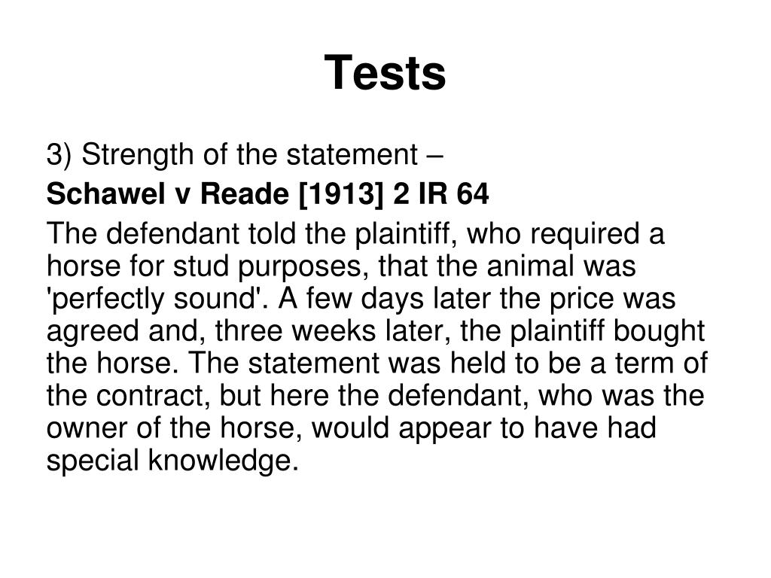Click the words "plaintiff bought"
This screenshot has width=771, height=578.
[608, 331]
